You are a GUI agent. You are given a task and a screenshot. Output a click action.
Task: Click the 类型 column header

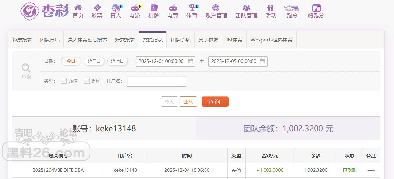[x=236, y=156]
